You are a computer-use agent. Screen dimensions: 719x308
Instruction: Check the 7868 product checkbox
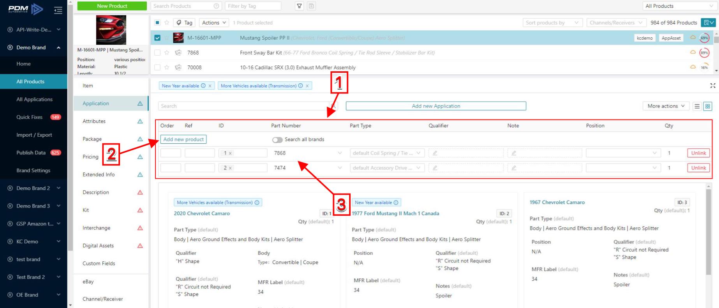click(x=157, y=53)
